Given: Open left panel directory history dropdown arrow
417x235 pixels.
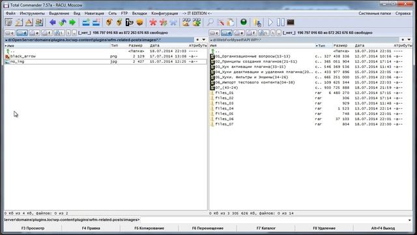Looking at the screenshot, I should pos(204,40).
